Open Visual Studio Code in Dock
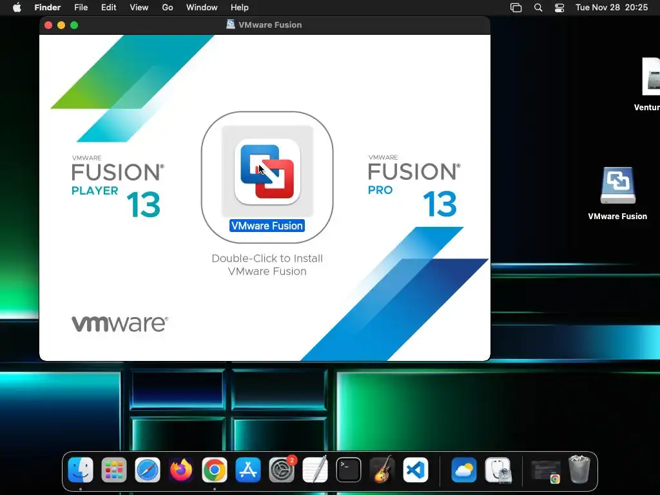660x495 pixels. coord(416,470)
